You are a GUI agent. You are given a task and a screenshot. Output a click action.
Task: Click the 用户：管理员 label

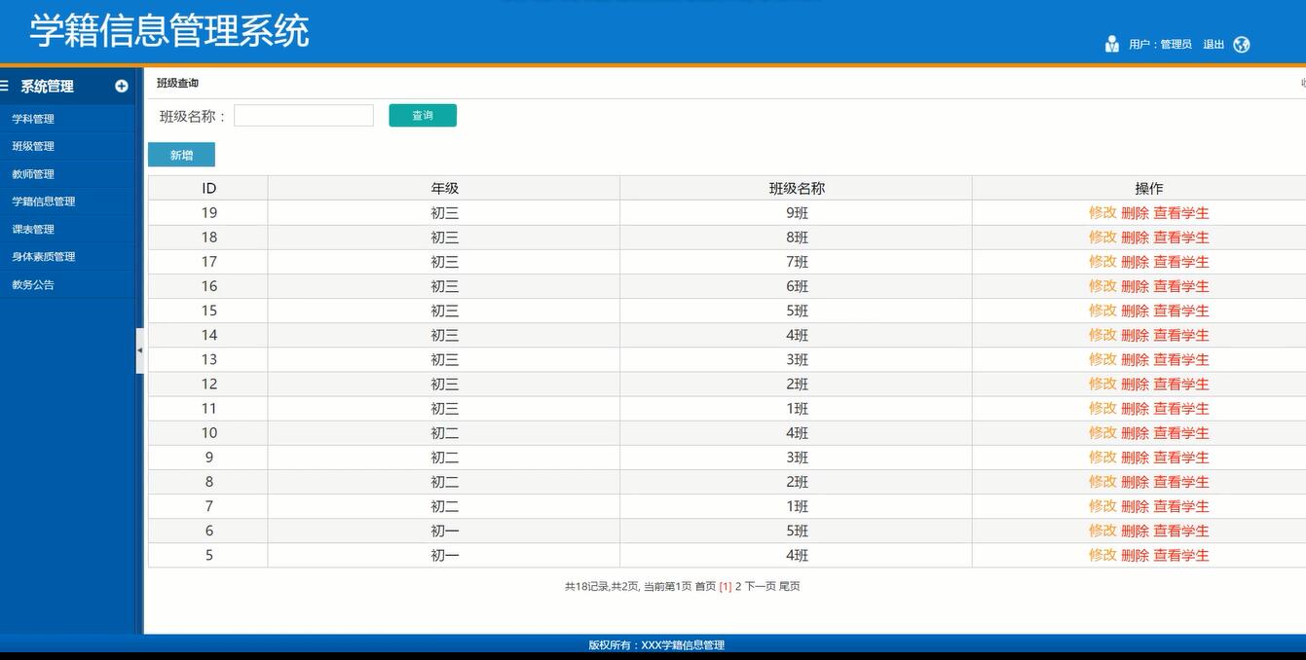tap(1160, 45)
